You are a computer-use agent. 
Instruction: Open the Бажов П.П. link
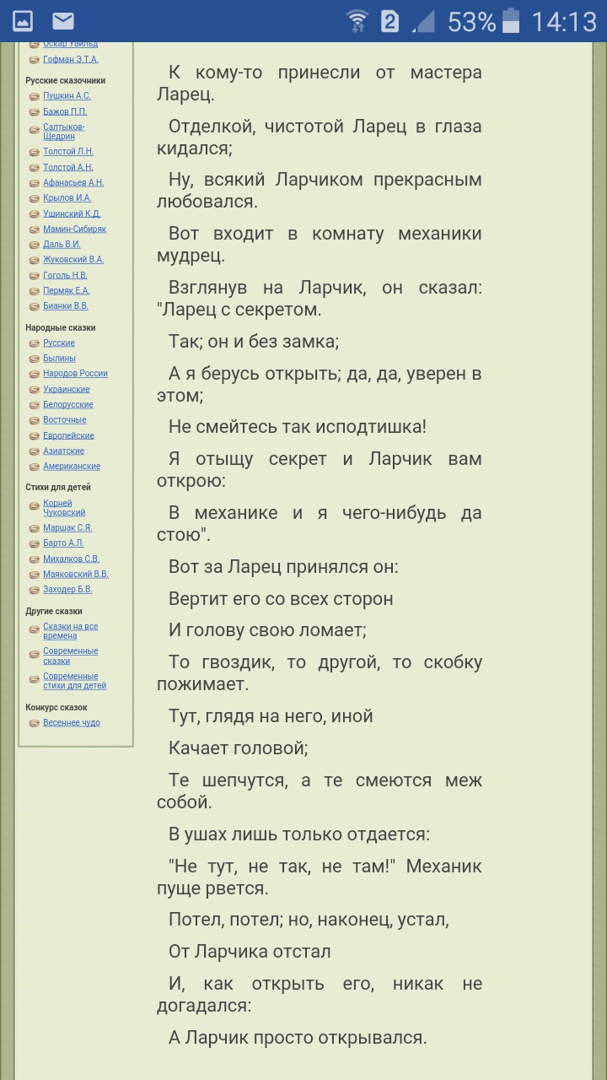[x=65, y=111]
